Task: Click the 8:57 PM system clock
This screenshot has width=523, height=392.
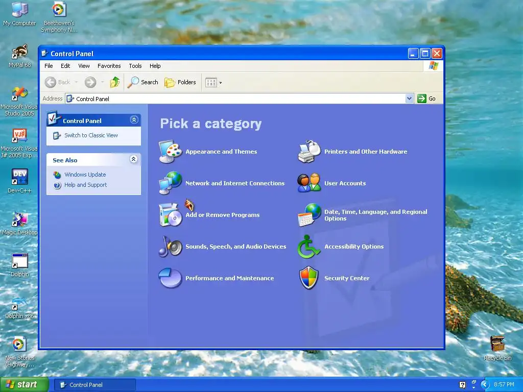Action: [x=504, y=385]
